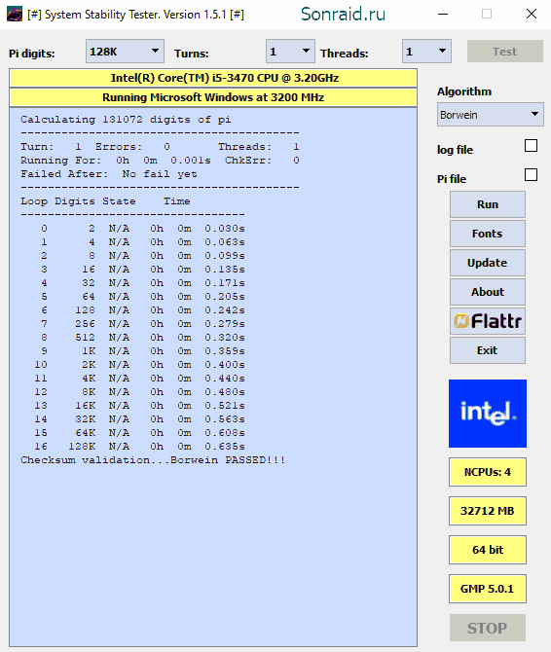The image size is (551, 652).
Task: Click the Flattr donation button
Action: [488, 321]
